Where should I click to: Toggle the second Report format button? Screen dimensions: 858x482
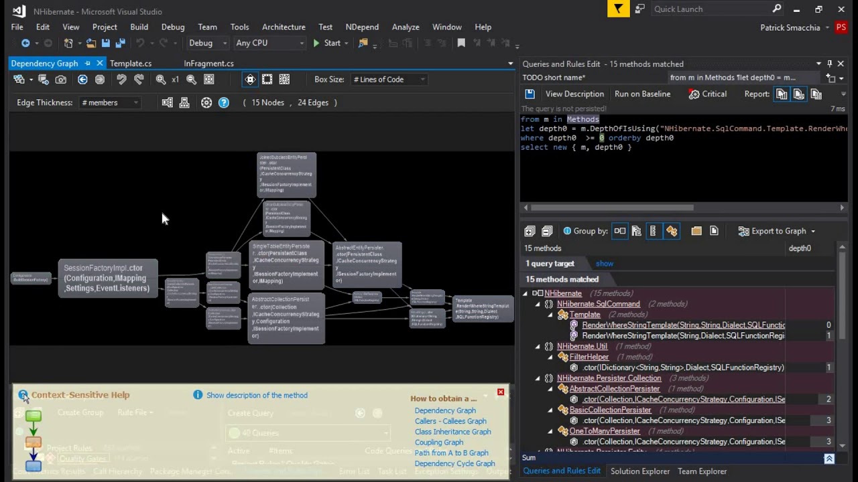click(799, 94)
